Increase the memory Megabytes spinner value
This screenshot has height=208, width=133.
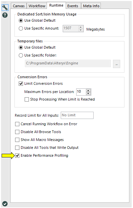point(81,27)
